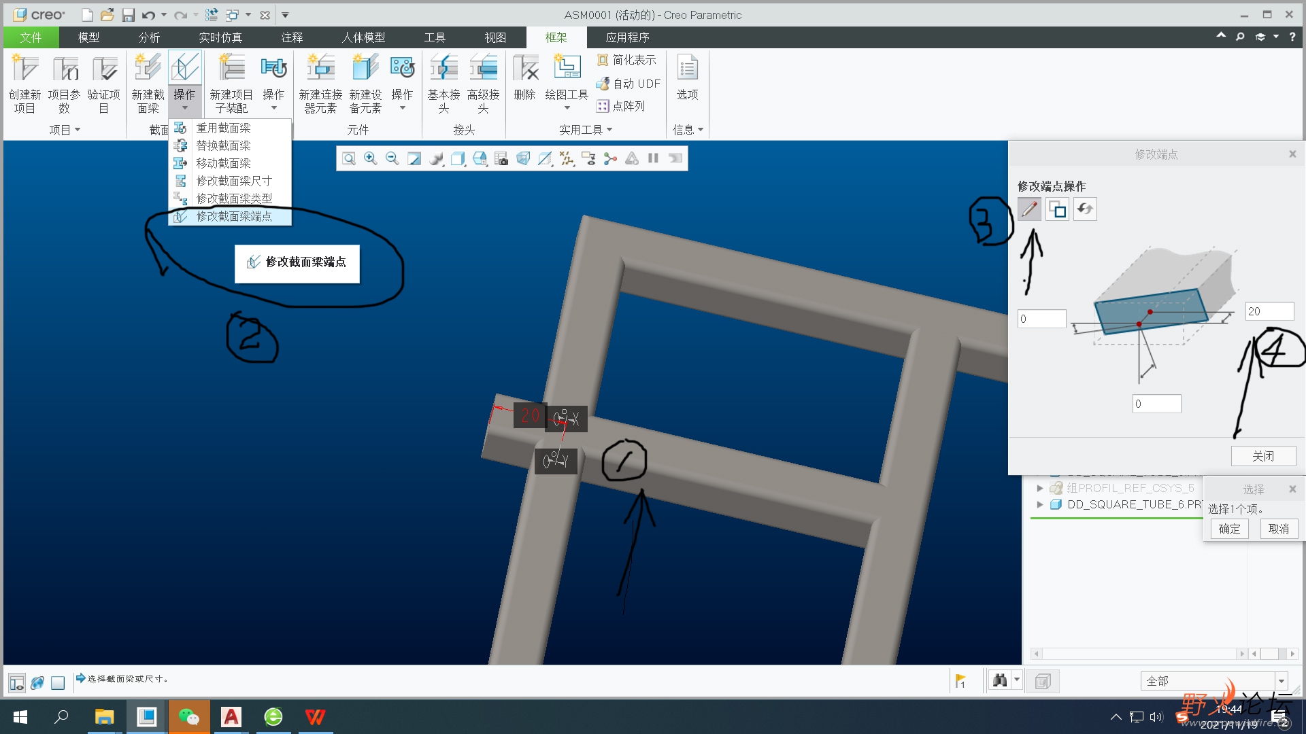1306x734 pixels.
Task: Click the square copy endpoint icon
Action: tap(1057, 209)
